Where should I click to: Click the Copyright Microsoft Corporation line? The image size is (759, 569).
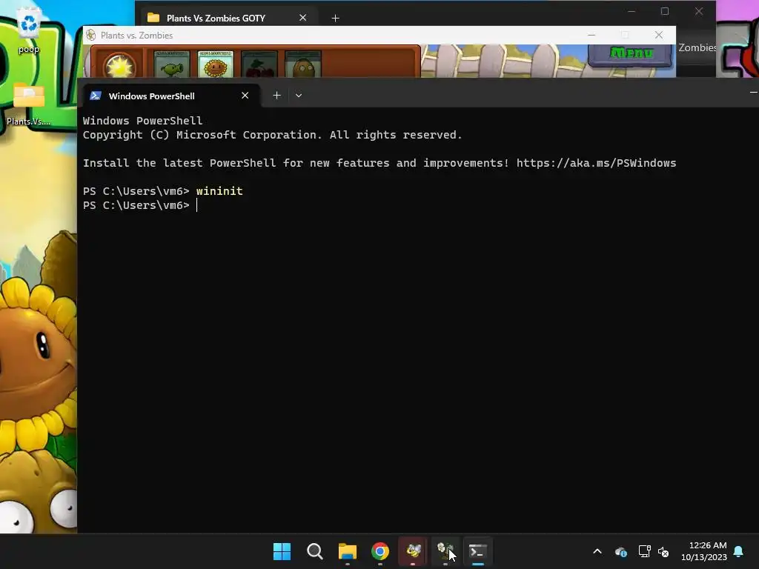273,135
